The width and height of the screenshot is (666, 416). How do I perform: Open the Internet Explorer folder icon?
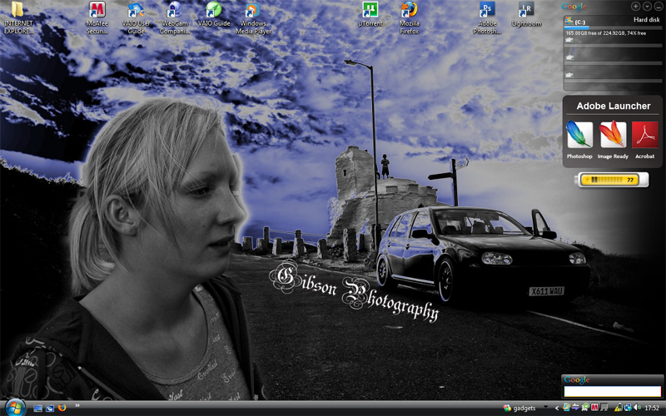point(17,11)
